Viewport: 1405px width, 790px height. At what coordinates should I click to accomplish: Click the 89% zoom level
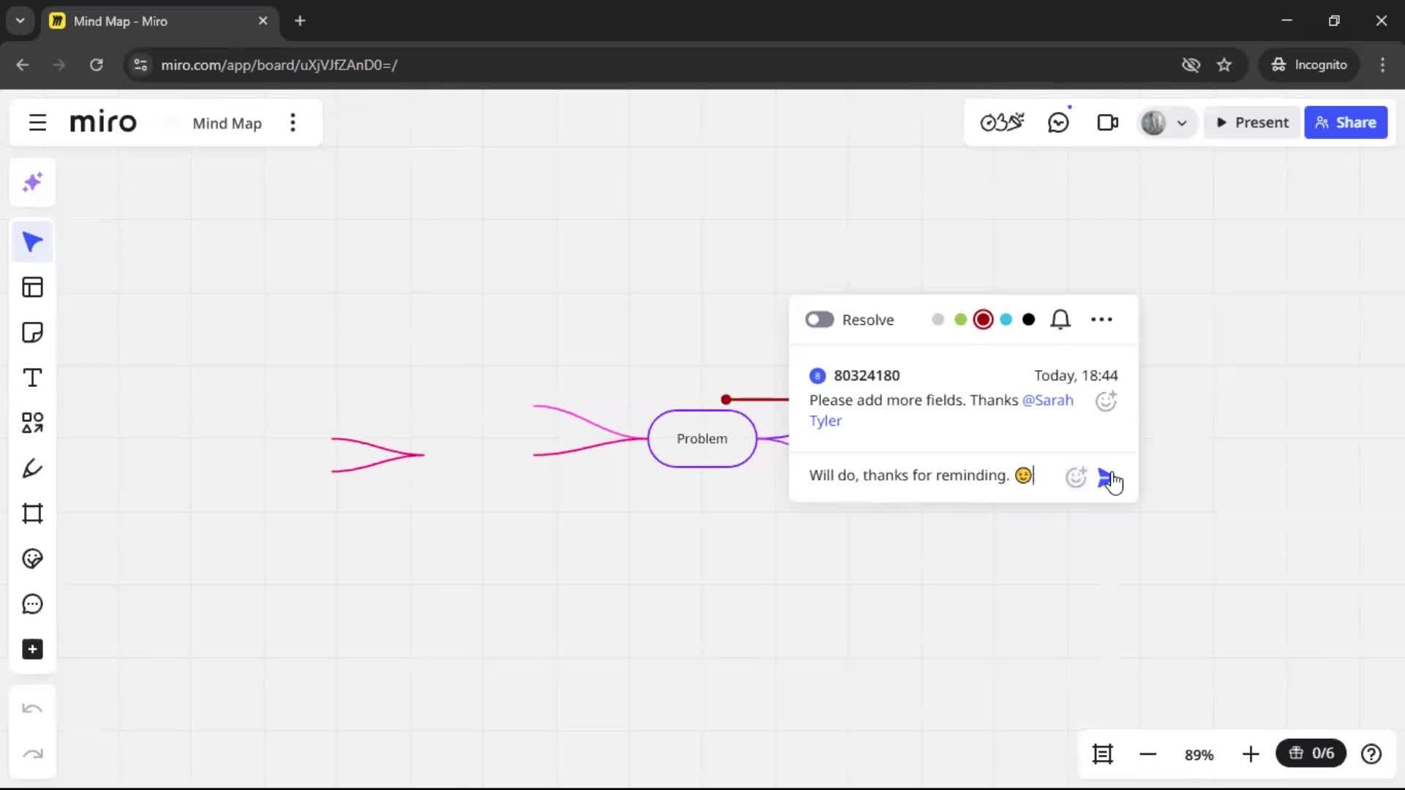point(1199,755)
